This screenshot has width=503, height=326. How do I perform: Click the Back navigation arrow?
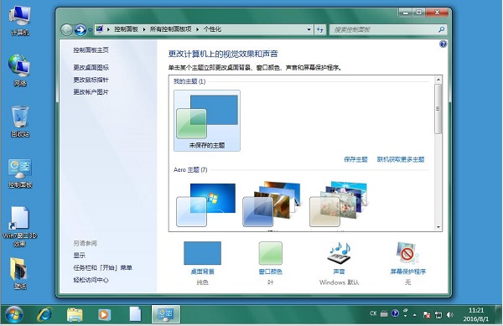[67, 30]
